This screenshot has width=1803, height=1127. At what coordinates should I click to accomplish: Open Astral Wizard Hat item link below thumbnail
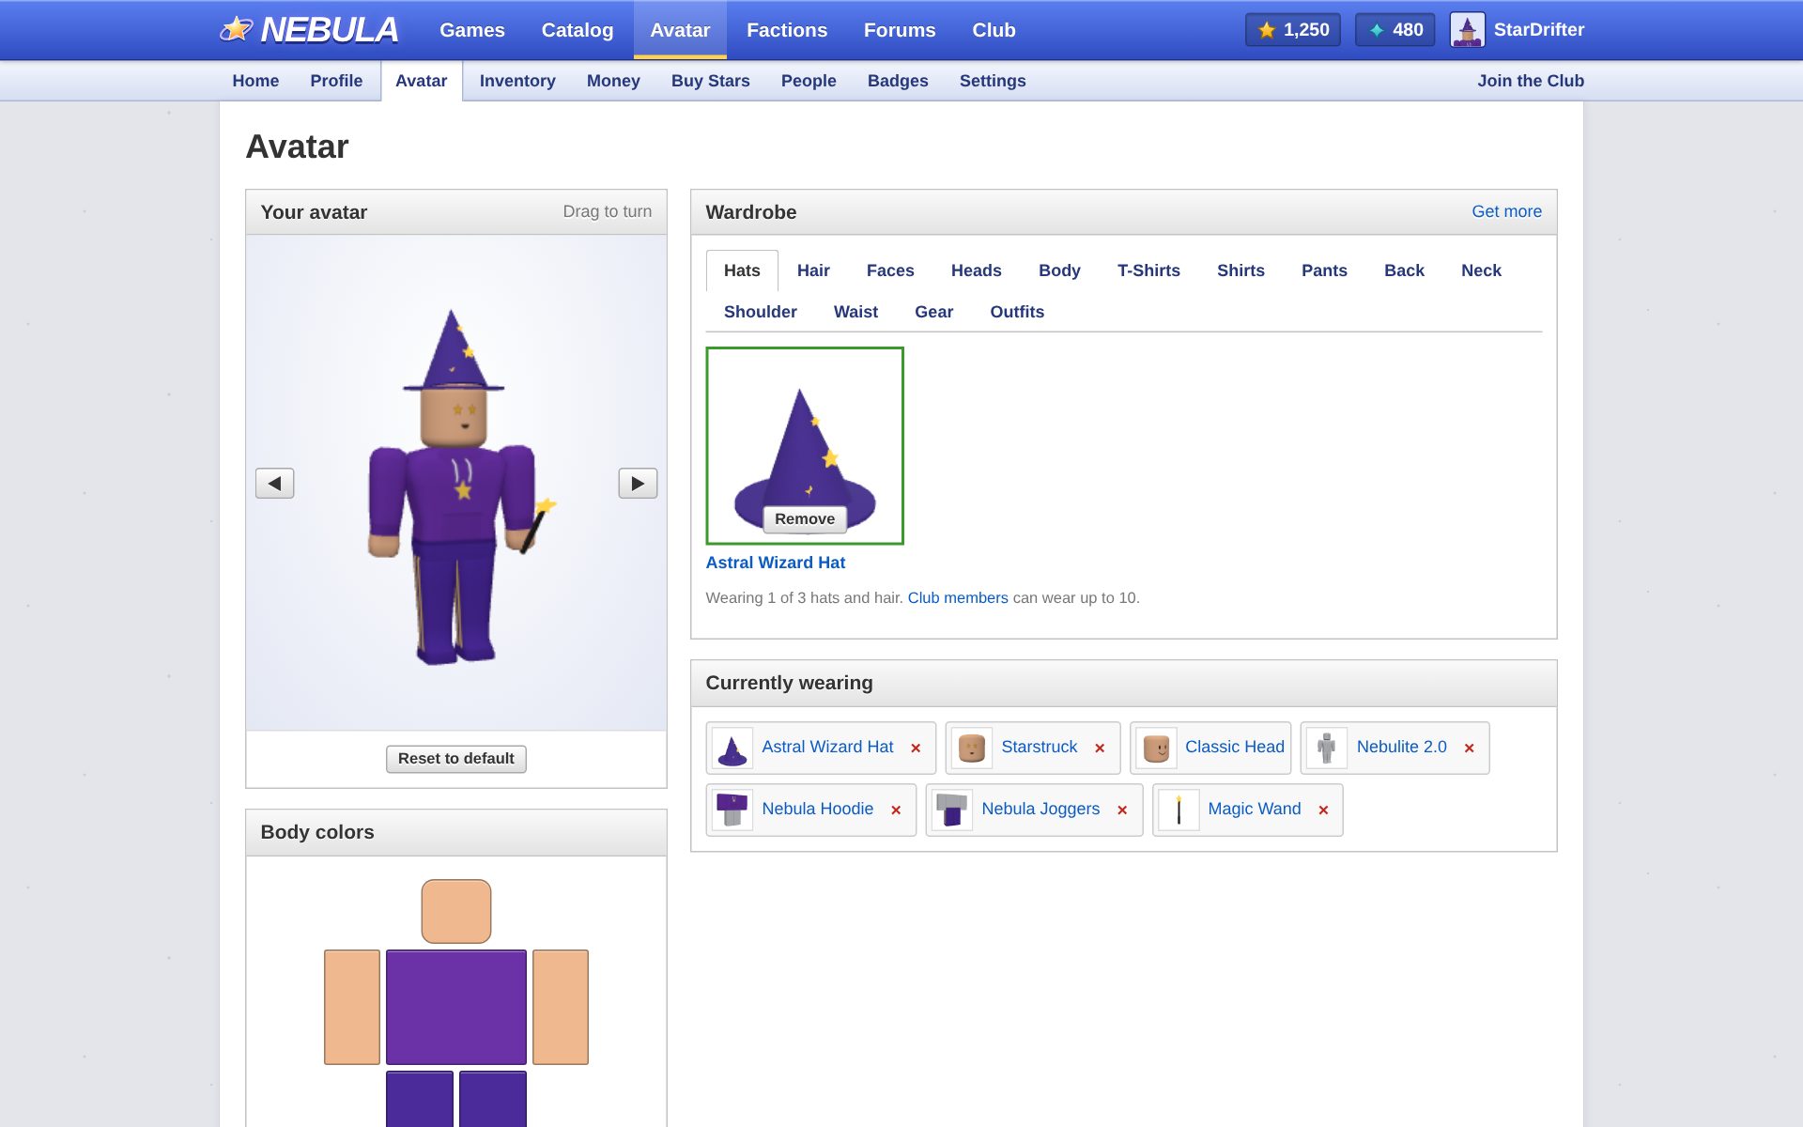(x=775, y=563)
